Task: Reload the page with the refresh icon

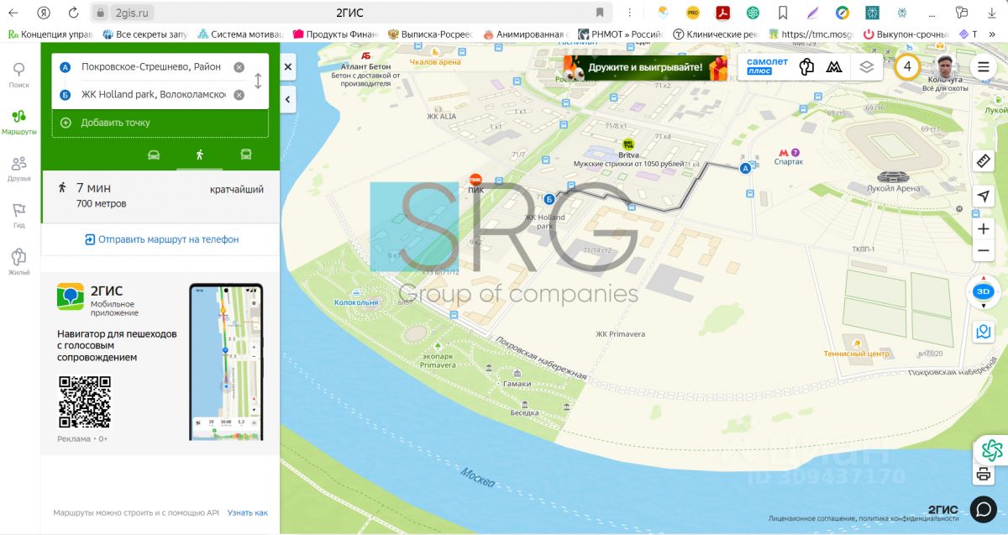Action: [x=73, y=13]
